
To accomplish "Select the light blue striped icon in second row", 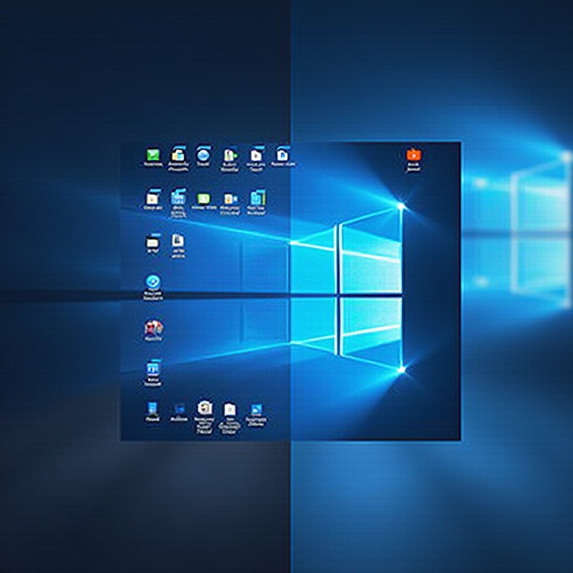I will (x=178, y=198).
